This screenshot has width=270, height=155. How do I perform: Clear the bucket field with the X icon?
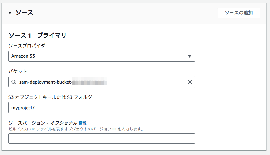pos(190,82)
